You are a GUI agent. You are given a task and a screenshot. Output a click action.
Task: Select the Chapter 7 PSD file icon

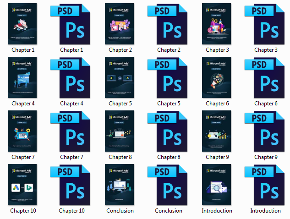[x=70, y=131]
